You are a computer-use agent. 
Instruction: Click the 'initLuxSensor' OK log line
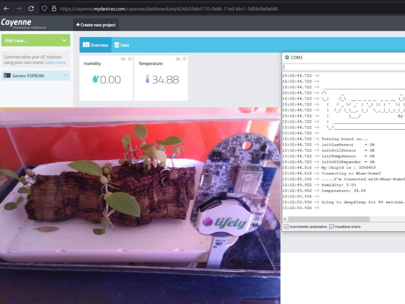(348, 145)
